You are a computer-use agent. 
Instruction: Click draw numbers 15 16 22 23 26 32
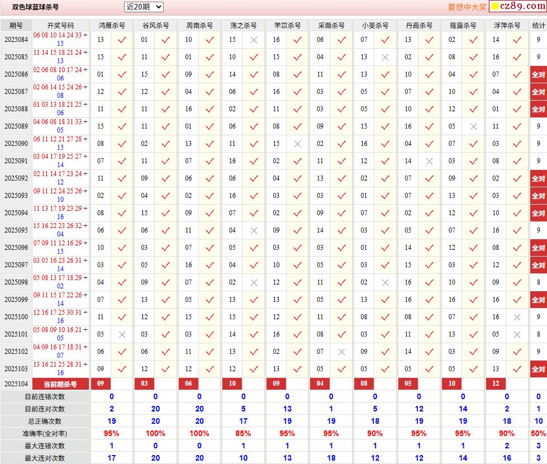pos(58,226)
